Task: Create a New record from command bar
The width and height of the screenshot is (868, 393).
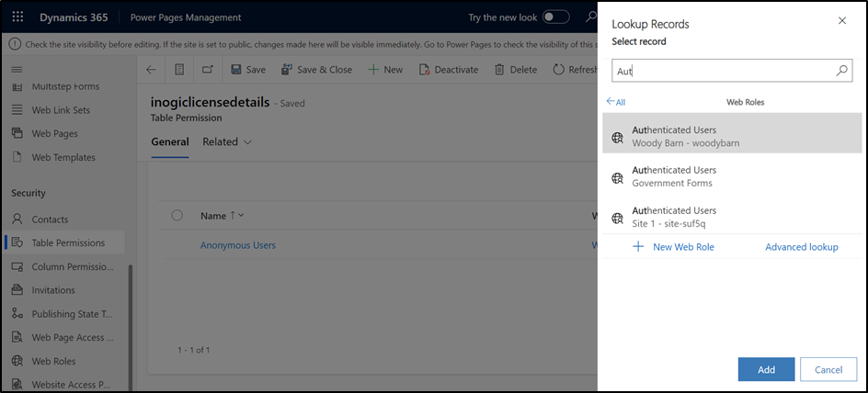Action: point(385,70)
